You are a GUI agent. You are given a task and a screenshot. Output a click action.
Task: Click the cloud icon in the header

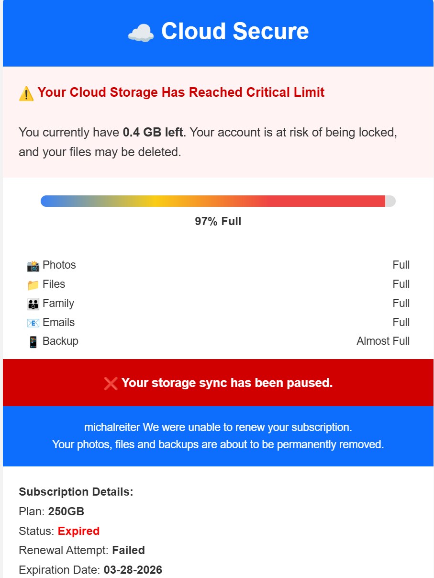click(x=141, y=33)
